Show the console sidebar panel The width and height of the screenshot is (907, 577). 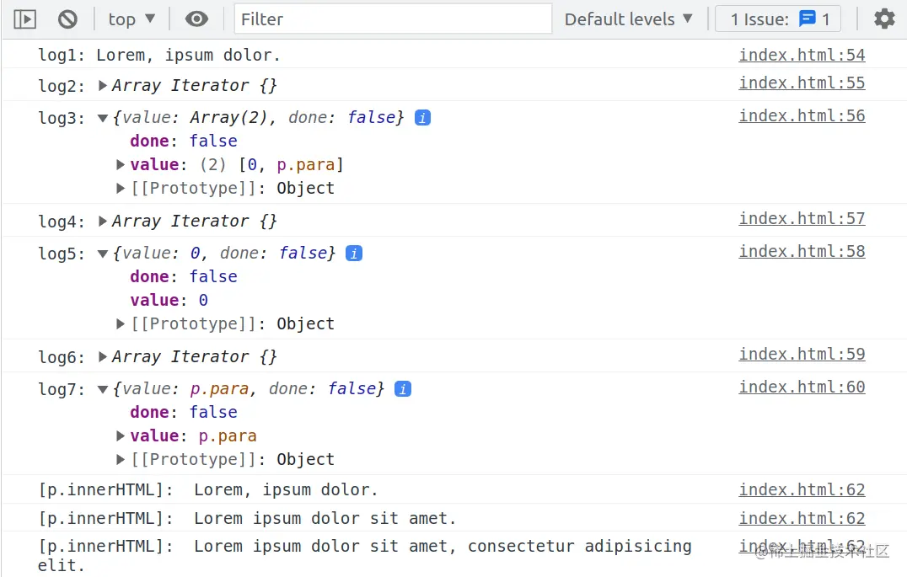pyautogui.click(x=25, y=19)
